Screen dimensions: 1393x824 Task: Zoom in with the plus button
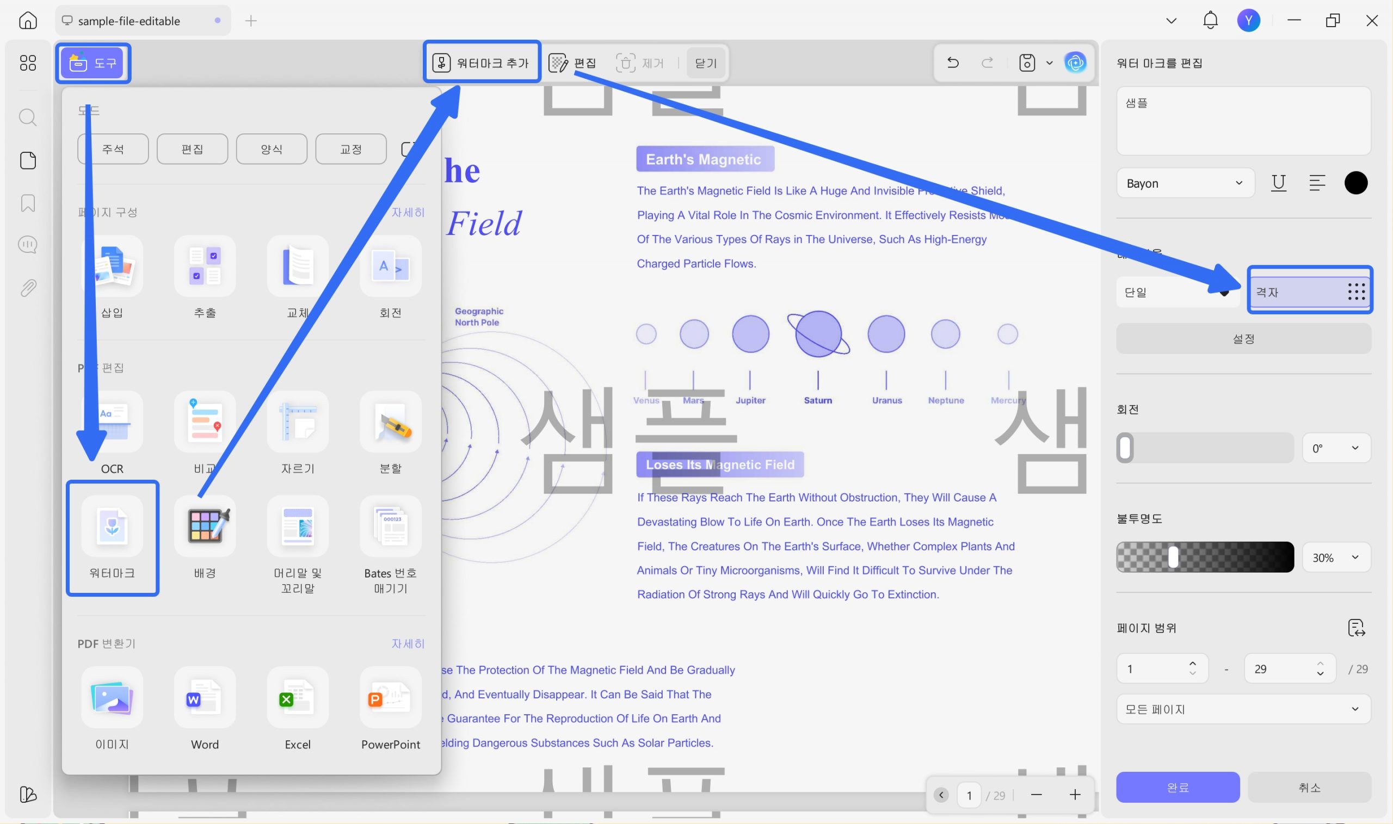pos(1075,795)
